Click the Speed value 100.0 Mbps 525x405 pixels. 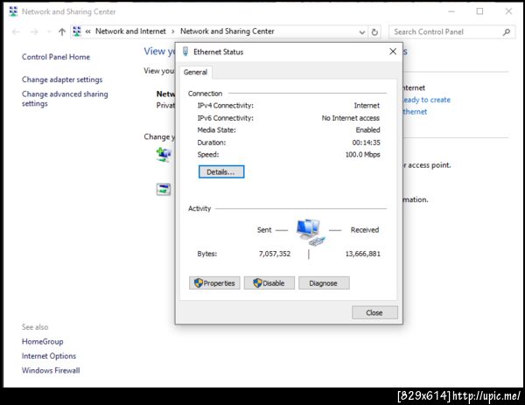tap(363, 155)
